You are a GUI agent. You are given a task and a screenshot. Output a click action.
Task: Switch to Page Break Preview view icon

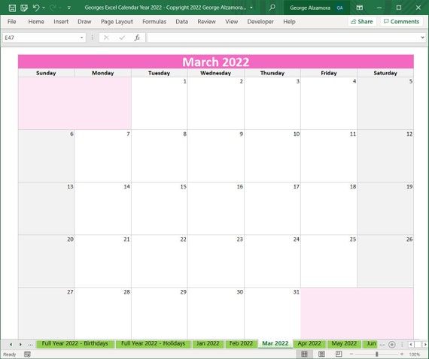pos(339,354)
